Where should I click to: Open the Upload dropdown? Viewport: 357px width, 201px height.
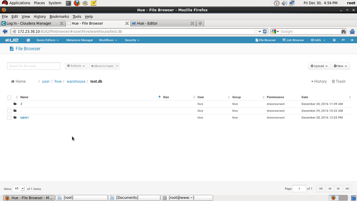pos(319,66)
